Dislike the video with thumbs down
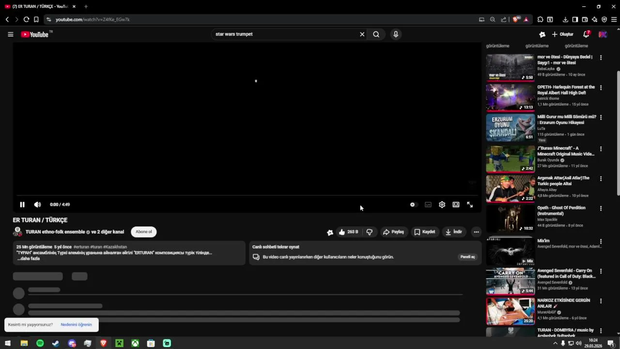 coord(370,232)
